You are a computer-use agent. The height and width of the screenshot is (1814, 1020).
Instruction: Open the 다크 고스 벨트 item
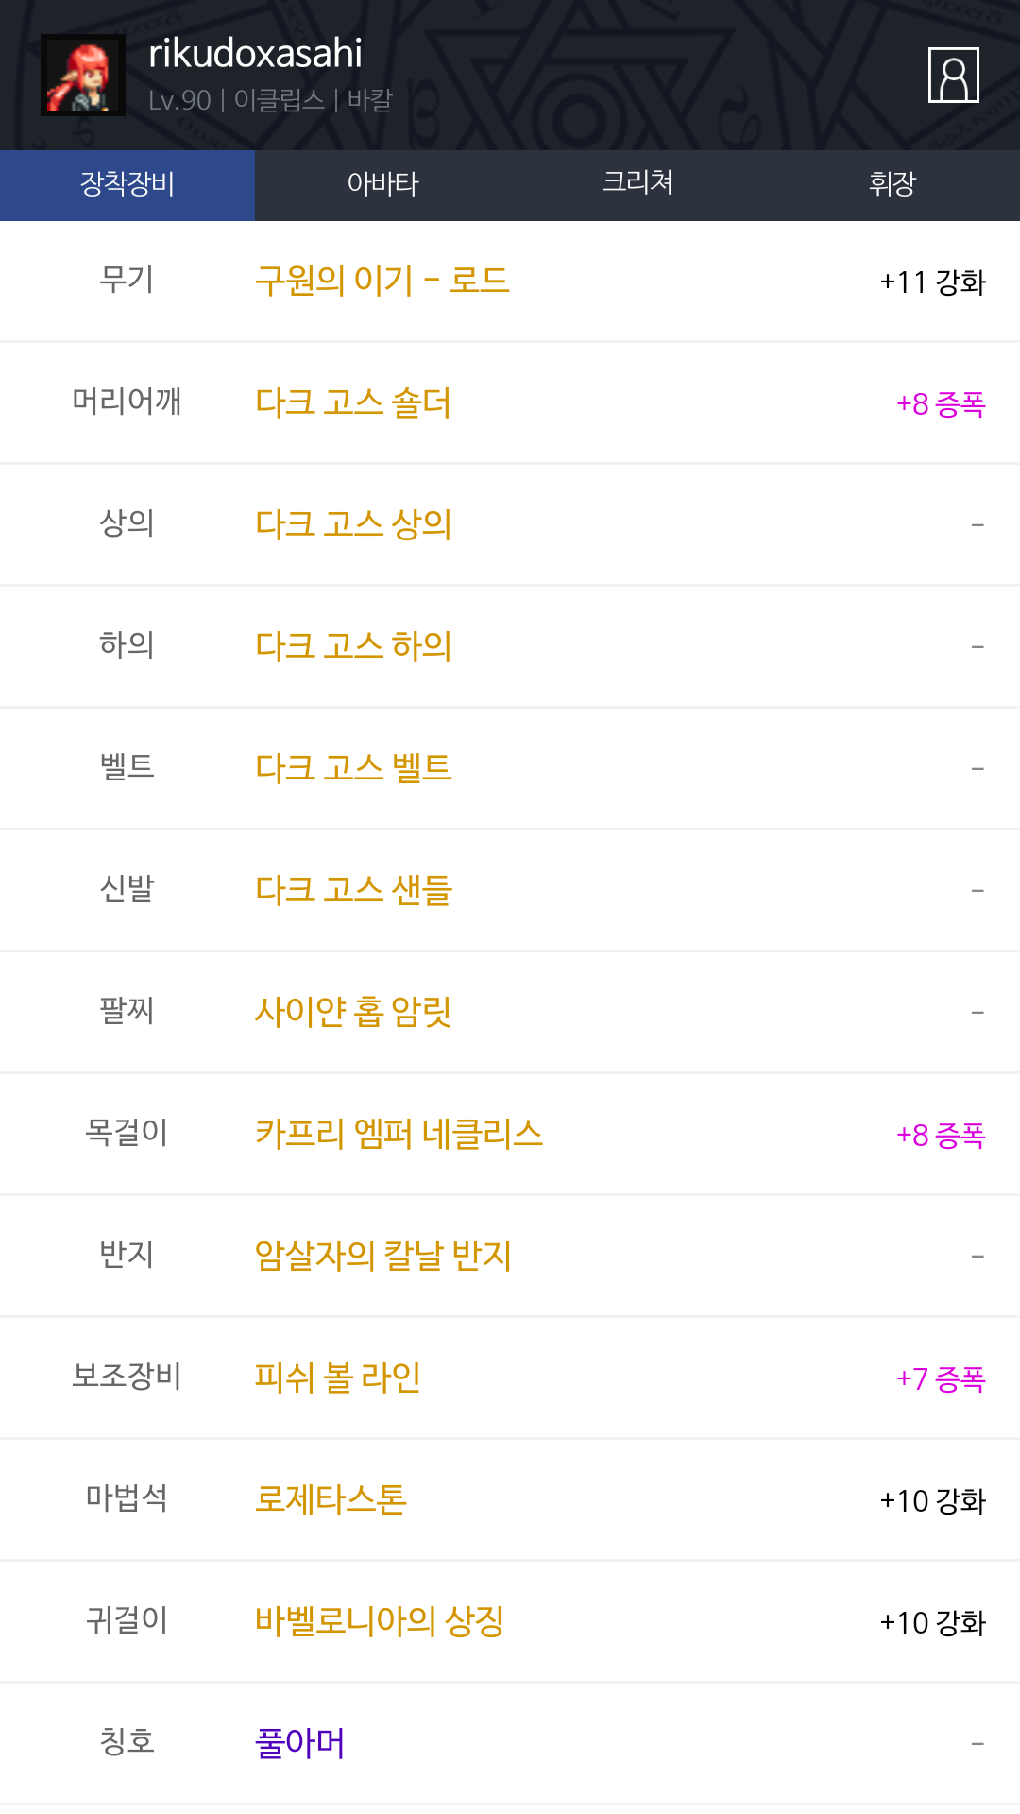coord(353,768)
